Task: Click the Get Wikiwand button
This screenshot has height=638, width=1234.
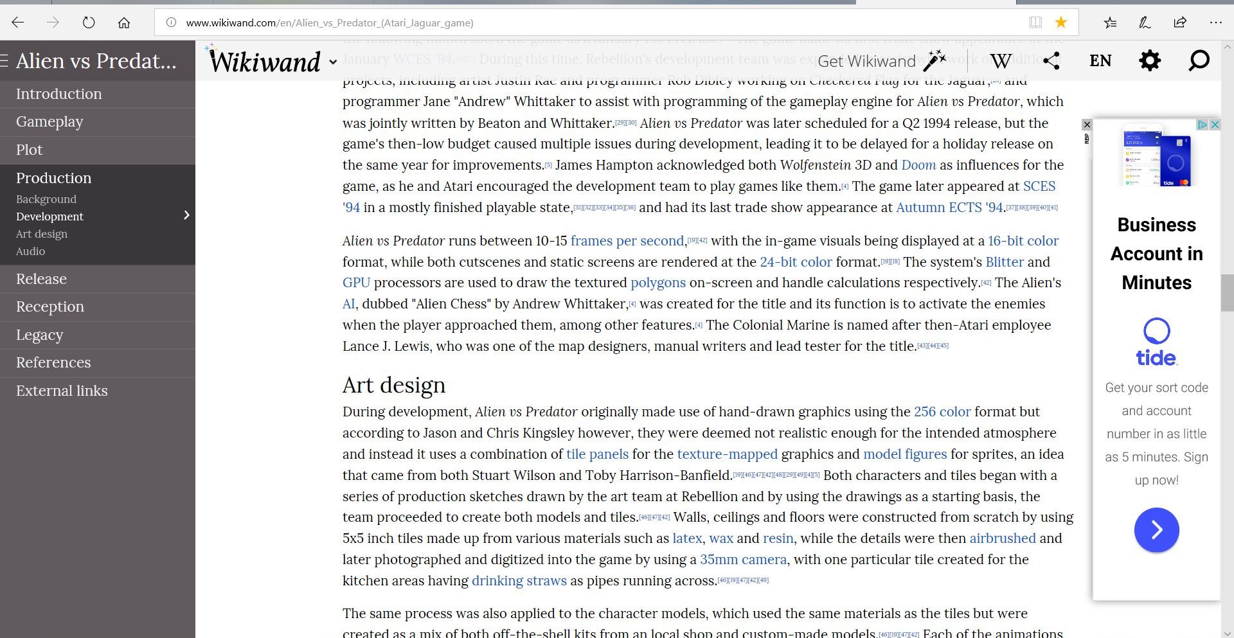Action: (x=881, y=61)
